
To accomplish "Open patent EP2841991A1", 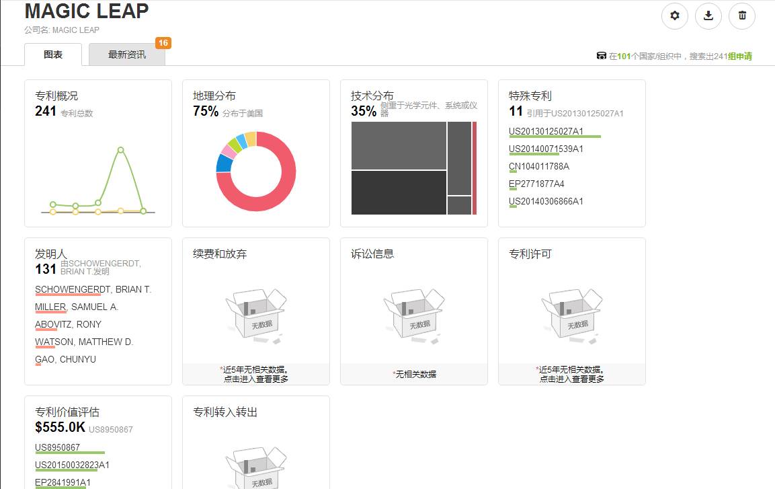I will [63, 482].
